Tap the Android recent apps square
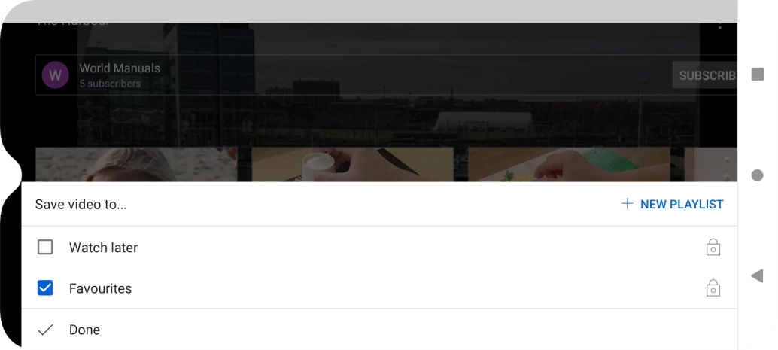The width and height of the screenshot is (778, 350). 758,75
